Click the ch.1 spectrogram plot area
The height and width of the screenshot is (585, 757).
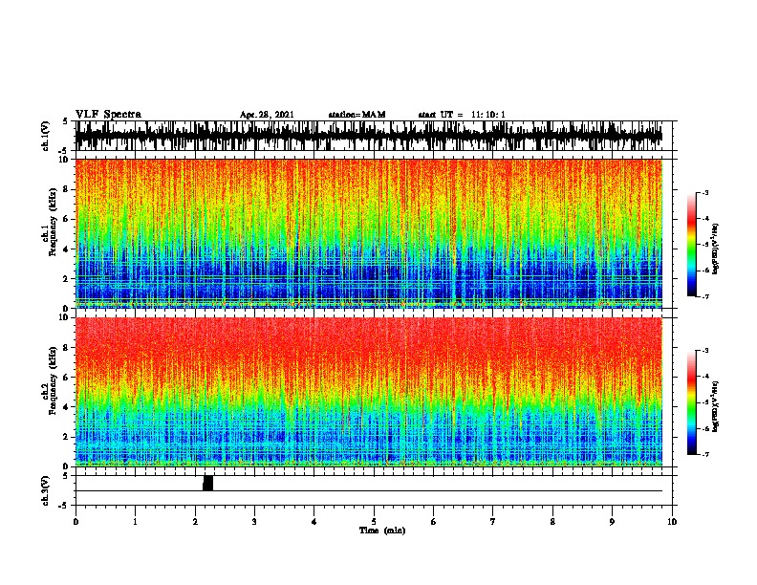point(369,233)
